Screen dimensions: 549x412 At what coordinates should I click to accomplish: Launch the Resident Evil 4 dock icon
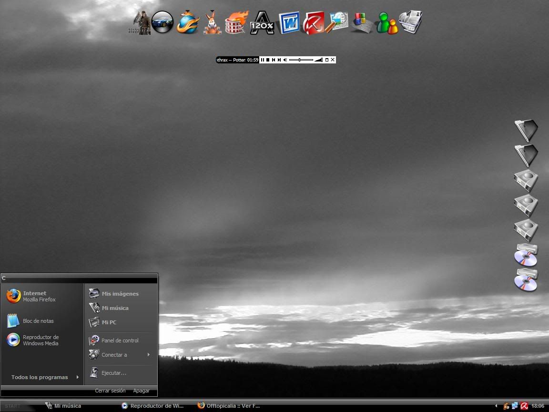point(140,23)
